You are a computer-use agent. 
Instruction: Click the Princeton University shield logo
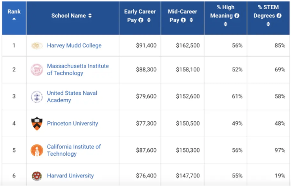coord(37,123)
